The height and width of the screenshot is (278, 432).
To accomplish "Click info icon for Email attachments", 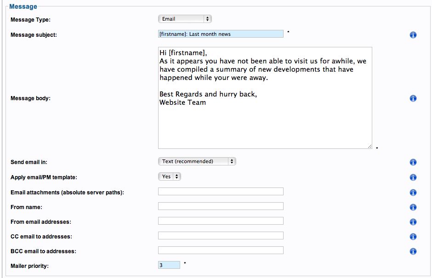I will [x=413, y=193].
